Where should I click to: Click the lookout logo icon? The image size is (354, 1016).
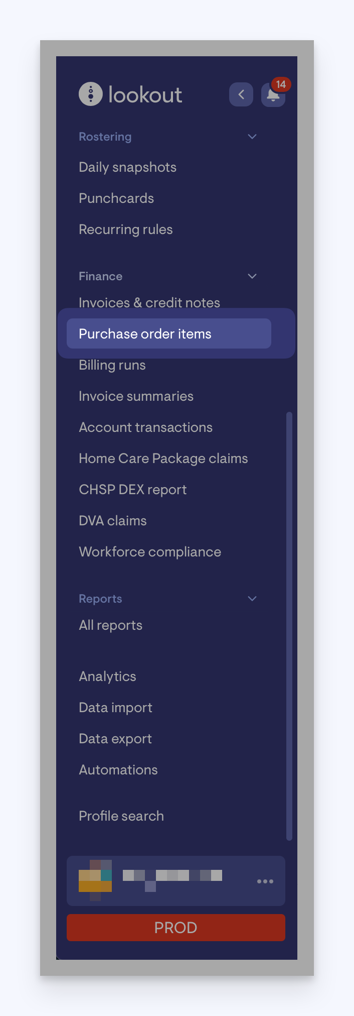(91, 94)
